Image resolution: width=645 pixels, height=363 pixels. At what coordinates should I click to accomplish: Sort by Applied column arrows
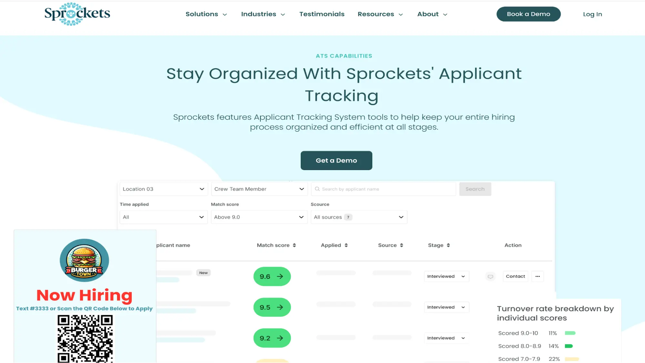[346, 245]
